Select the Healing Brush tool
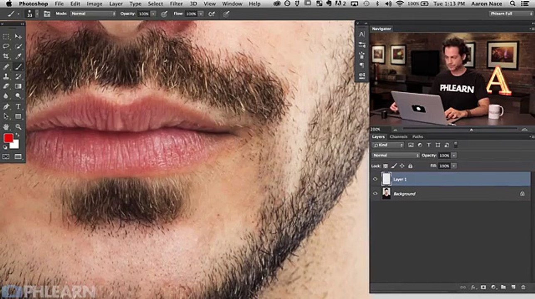The width and height of the screenshot is (535, 299). [x=6, y=66]
